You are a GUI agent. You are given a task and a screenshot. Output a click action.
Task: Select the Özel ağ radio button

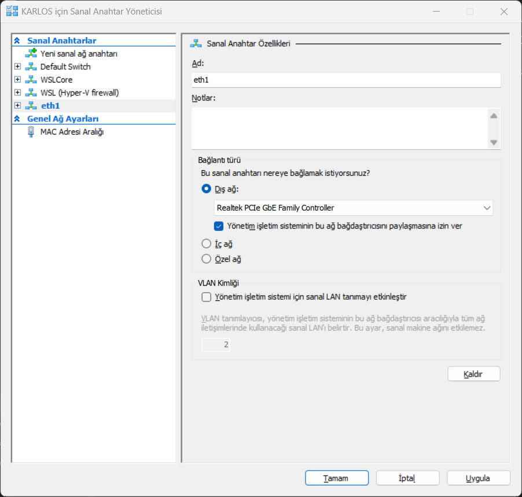click(x=206, y=259)
